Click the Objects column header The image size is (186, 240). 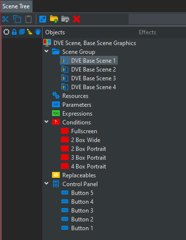point(55,32)
